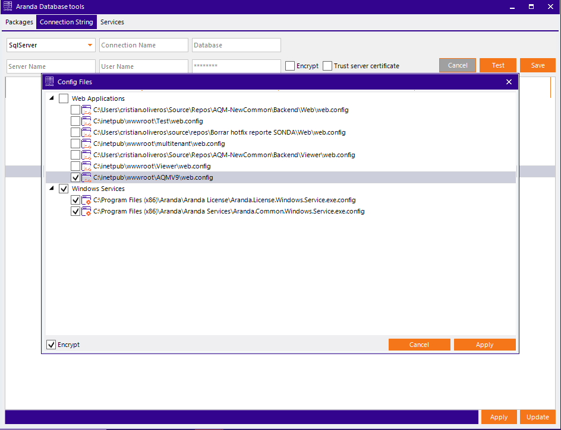Focus the Connection Name input field
Viewport: 561px width, 430px height.
144,45
